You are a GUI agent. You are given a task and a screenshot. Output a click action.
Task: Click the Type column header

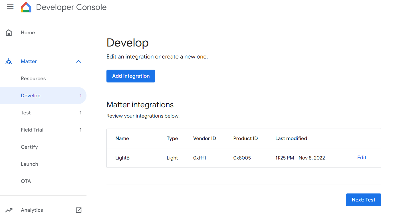172,138
